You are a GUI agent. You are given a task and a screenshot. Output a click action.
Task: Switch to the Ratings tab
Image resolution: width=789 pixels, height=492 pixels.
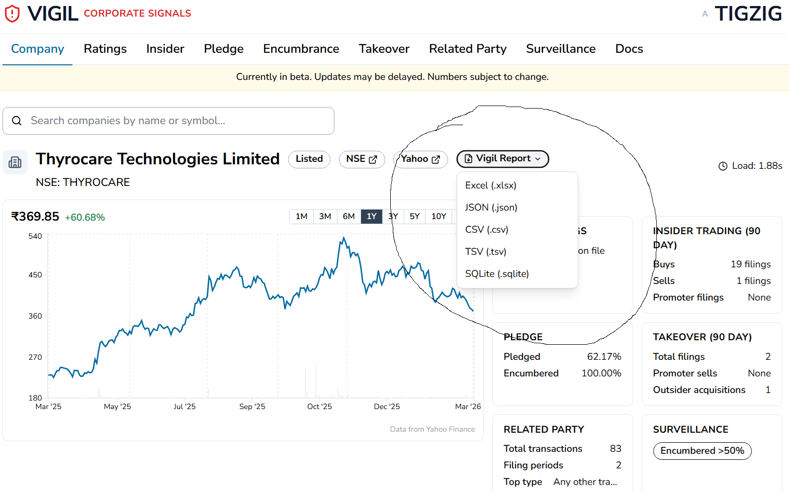105,49
